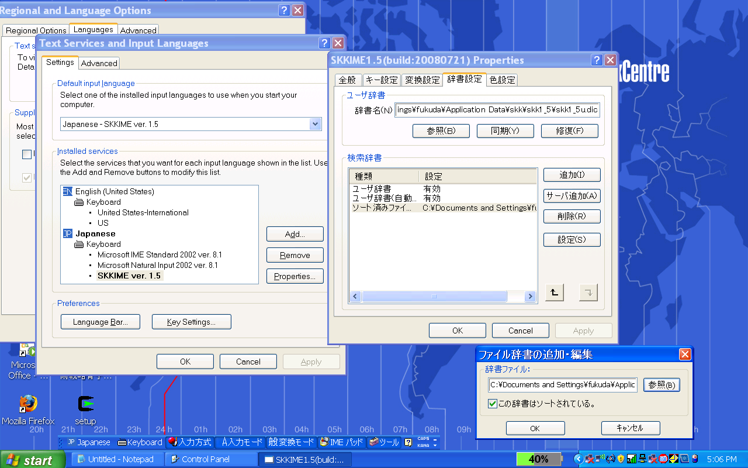Viewport: 748px width, 468px height.
Task: Open language bar options small arrow
Action: (436, 446)
